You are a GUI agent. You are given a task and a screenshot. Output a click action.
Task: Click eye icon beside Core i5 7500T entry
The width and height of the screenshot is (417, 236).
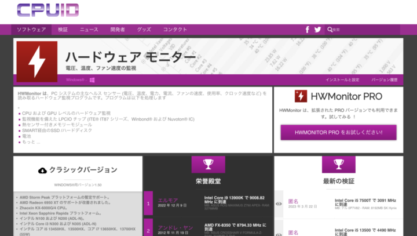click(x=279, y=204)
